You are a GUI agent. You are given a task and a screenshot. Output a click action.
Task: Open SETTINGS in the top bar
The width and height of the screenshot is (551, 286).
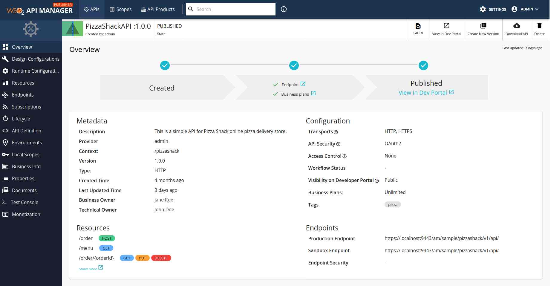pyautogui.click(x=493, y=9)
